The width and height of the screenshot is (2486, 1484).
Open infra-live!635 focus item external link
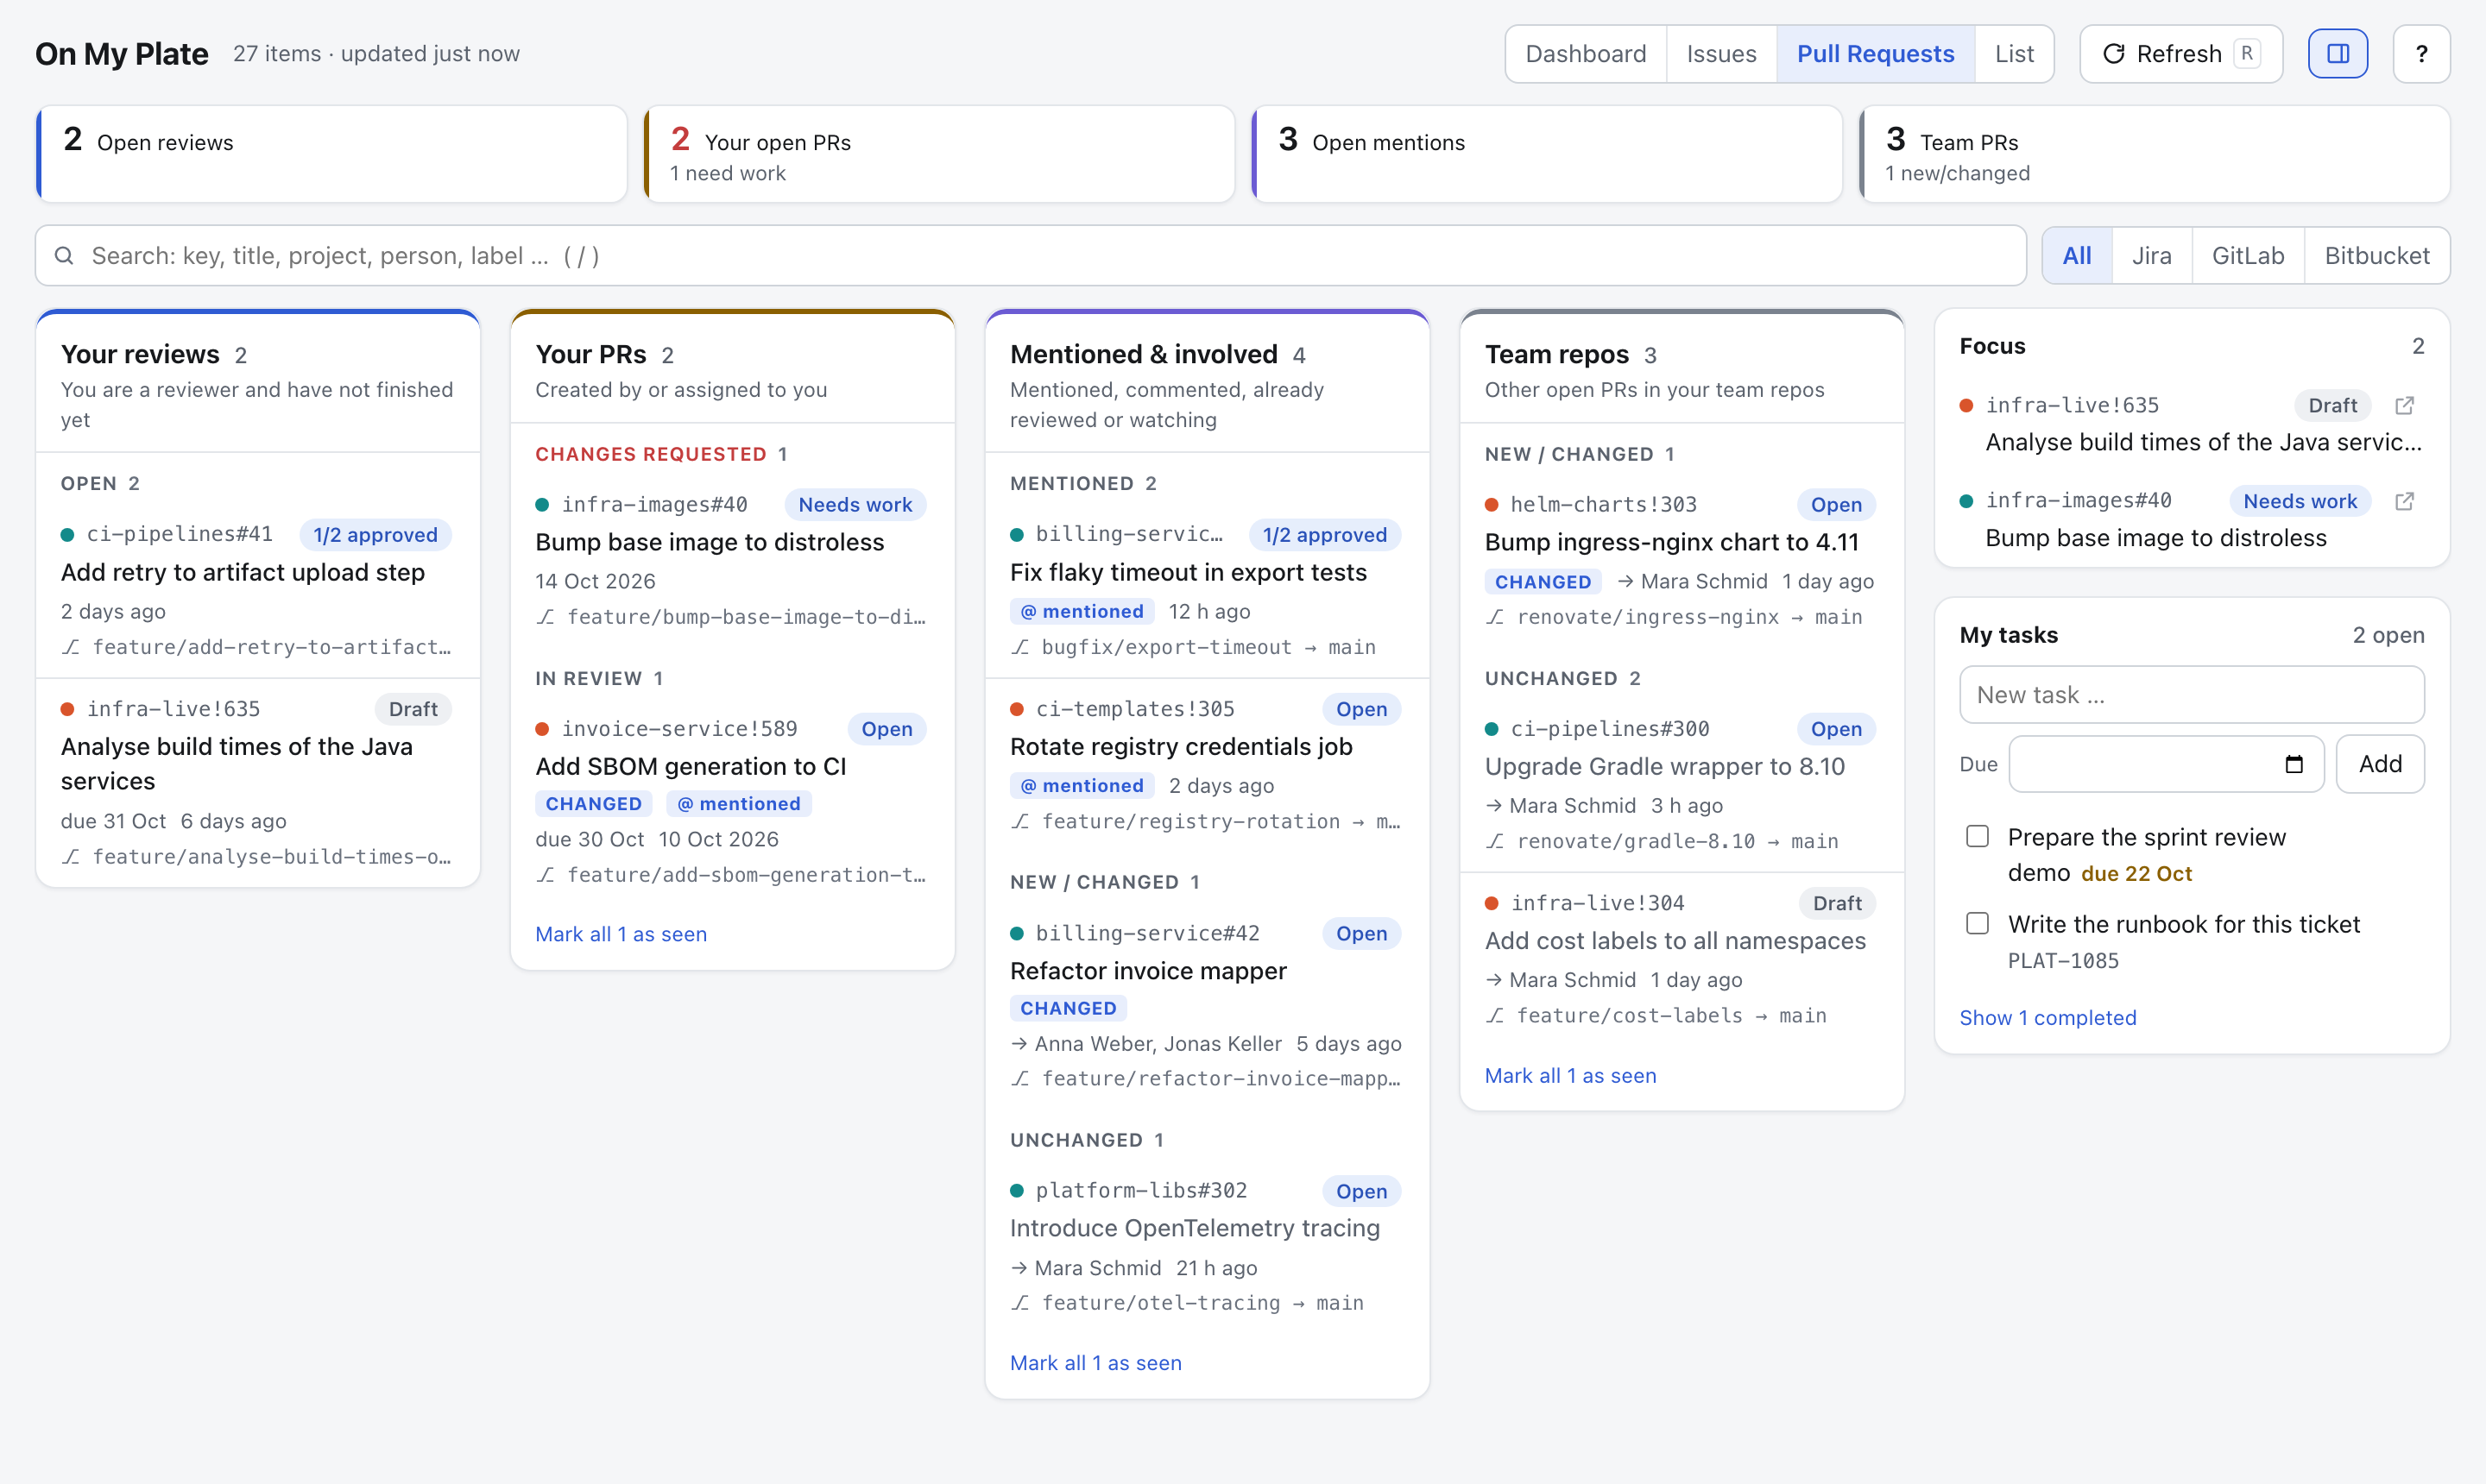[x=2404, y=405]
